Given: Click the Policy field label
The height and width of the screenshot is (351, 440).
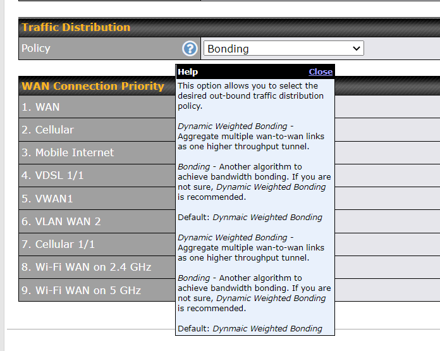Looking at the screenshot, I should (x=36, y=49).
